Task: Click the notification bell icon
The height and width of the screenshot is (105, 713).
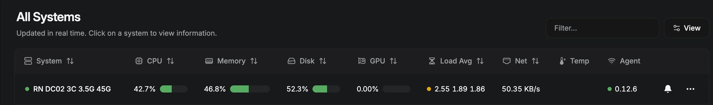Action: coord(668,89)
